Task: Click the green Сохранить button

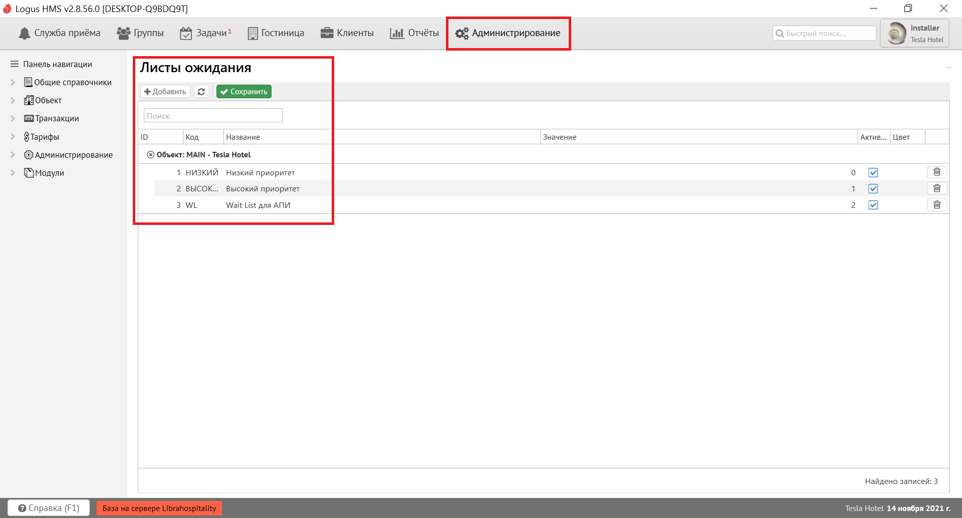Action: 244,92
